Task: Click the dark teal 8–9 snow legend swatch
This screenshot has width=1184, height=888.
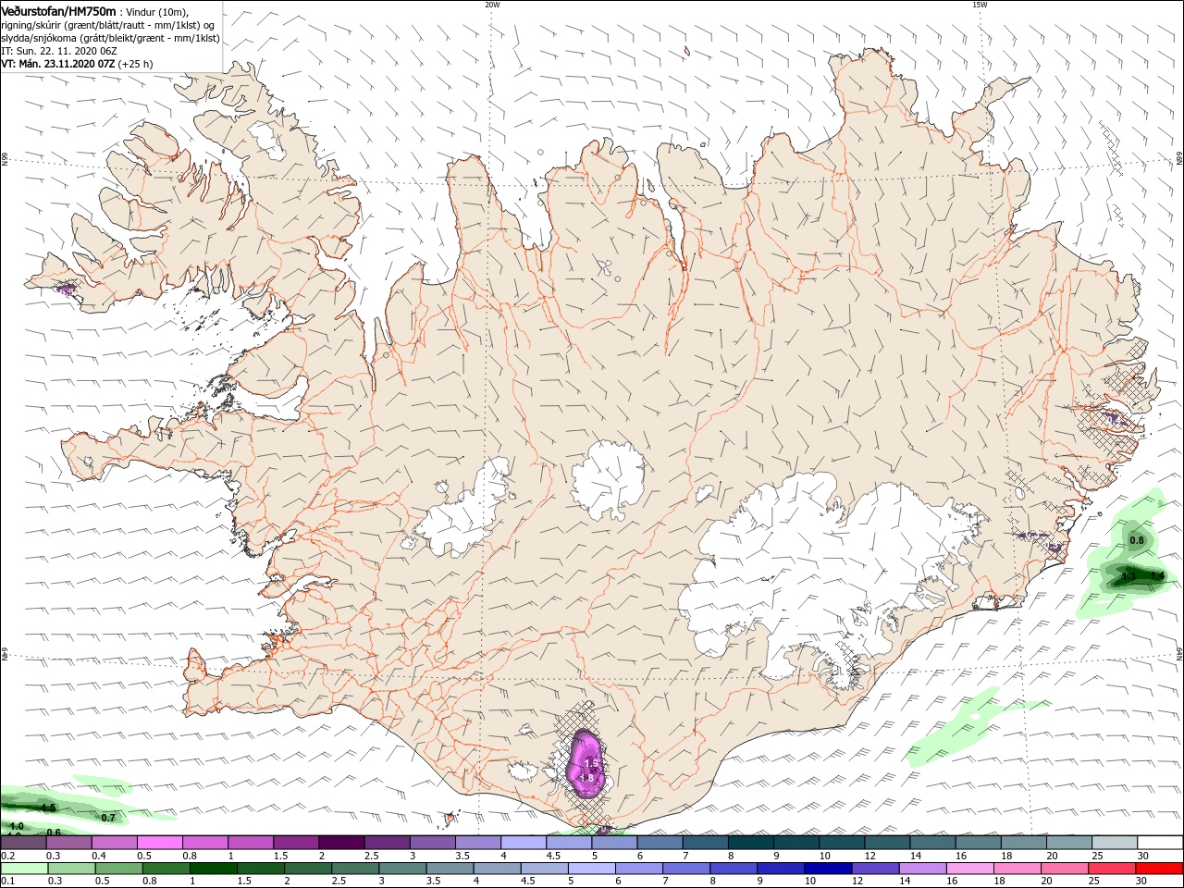Action: pyautogui.click(x=751, y=843)
